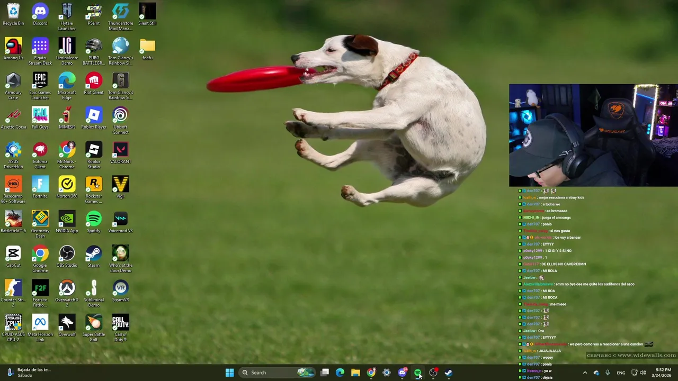Switch to Steam in the taskbar
This screenshot has height=381, width=678.
point(449,373)
